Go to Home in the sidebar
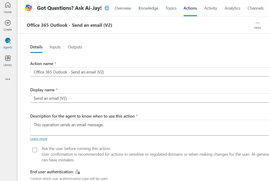The image size is (269, 181). (x=8, y=8)
